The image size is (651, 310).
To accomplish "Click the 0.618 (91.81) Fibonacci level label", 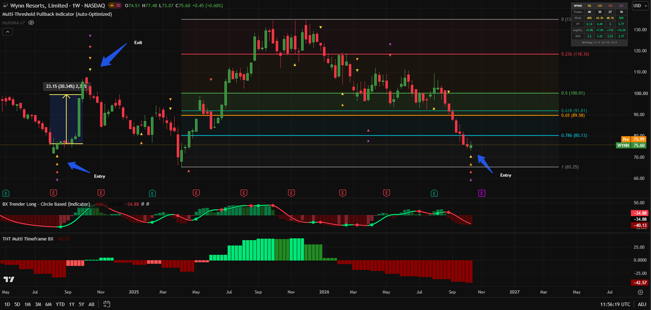I will click(x=575, y=111).
